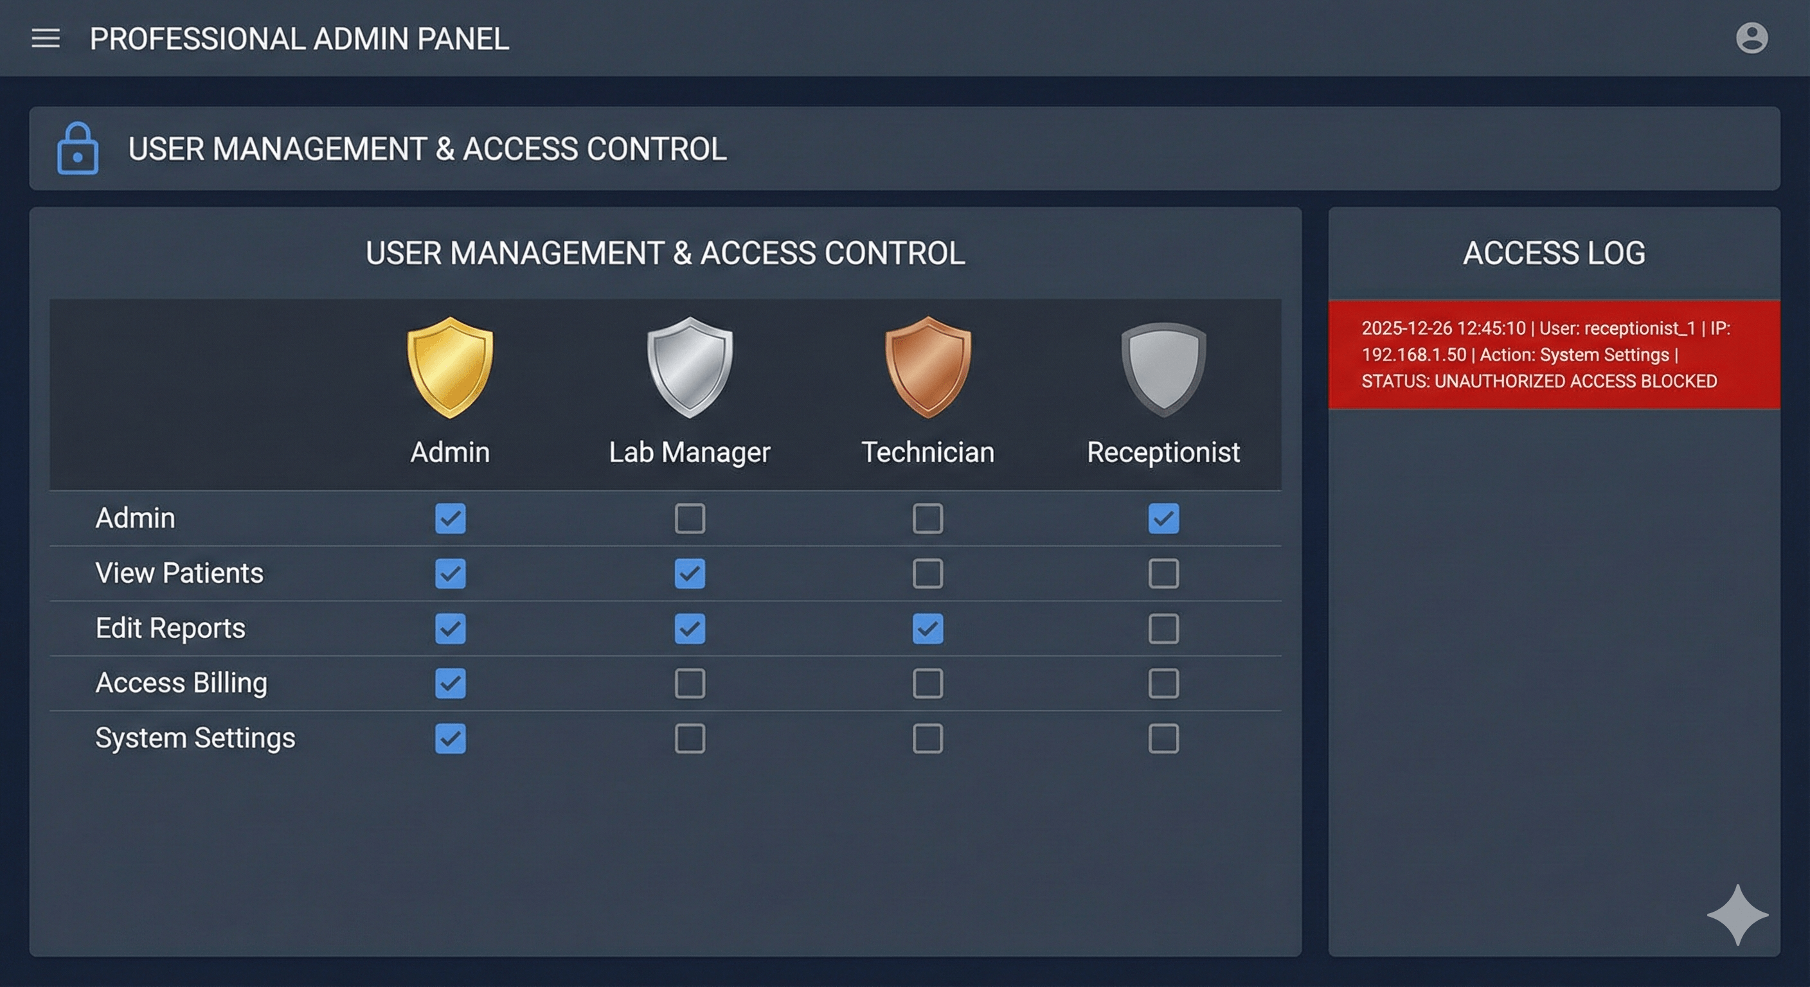Screen dimensions: 1810x987
Task: Enable System Settings for Receptionist
Action: (x=1163, y=738)
